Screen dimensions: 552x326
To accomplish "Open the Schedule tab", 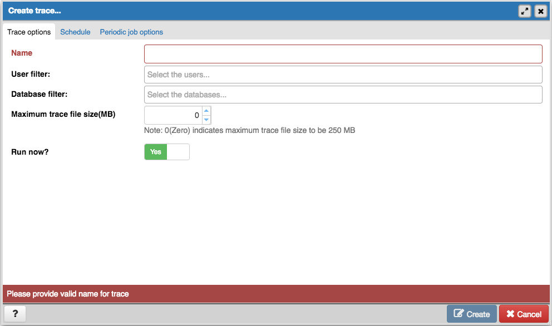I will [75, 32].
